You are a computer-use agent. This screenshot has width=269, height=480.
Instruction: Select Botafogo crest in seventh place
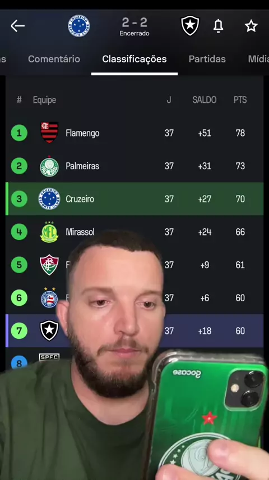point(49,330)
